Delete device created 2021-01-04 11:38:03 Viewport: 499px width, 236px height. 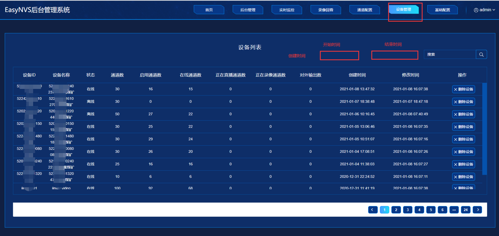tap(464, 164)
